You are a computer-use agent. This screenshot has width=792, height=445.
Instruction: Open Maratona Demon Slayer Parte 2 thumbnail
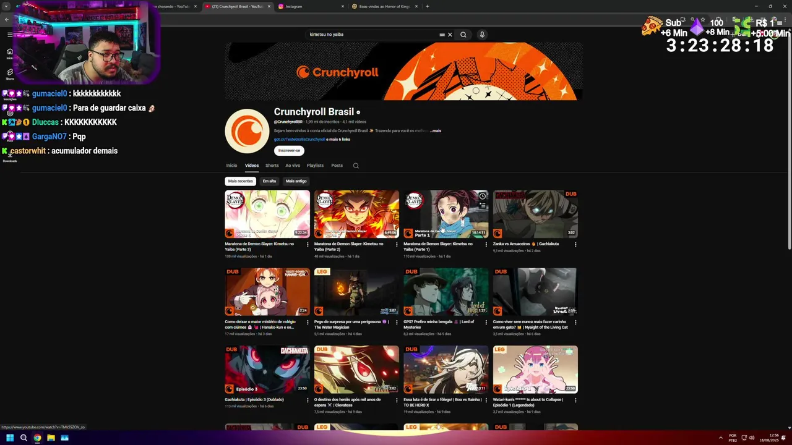(356, 214)
